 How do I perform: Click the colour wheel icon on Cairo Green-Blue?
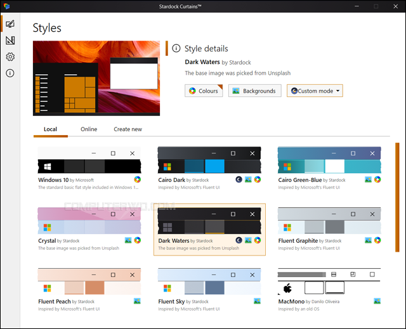(x=377, y=179)
